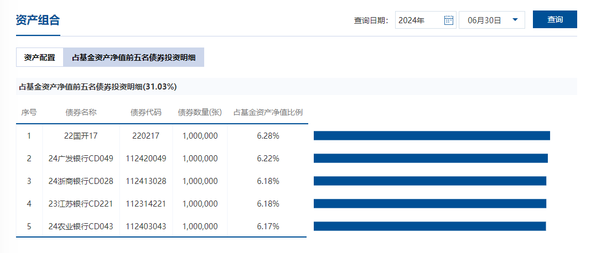Click the 占基金资产净值比例 column header
Screen dimensions: 596x253
click(268, 112)
